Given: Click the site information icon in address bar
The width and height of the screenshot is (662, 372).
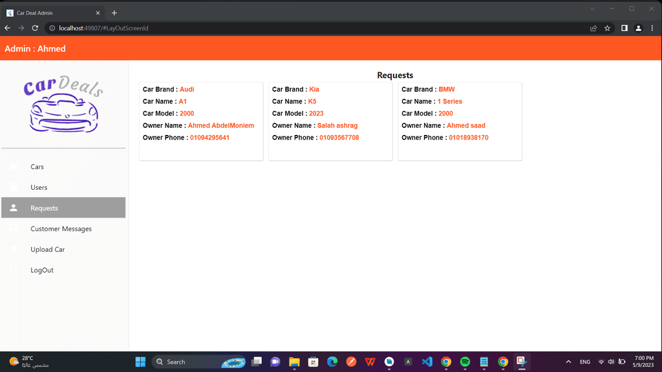Looking at the screenshot, I should [x=52, y=28].
